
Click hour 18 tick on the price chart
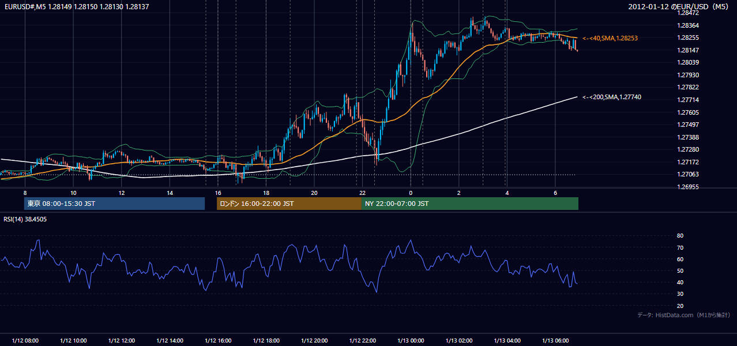click(266, 193)
